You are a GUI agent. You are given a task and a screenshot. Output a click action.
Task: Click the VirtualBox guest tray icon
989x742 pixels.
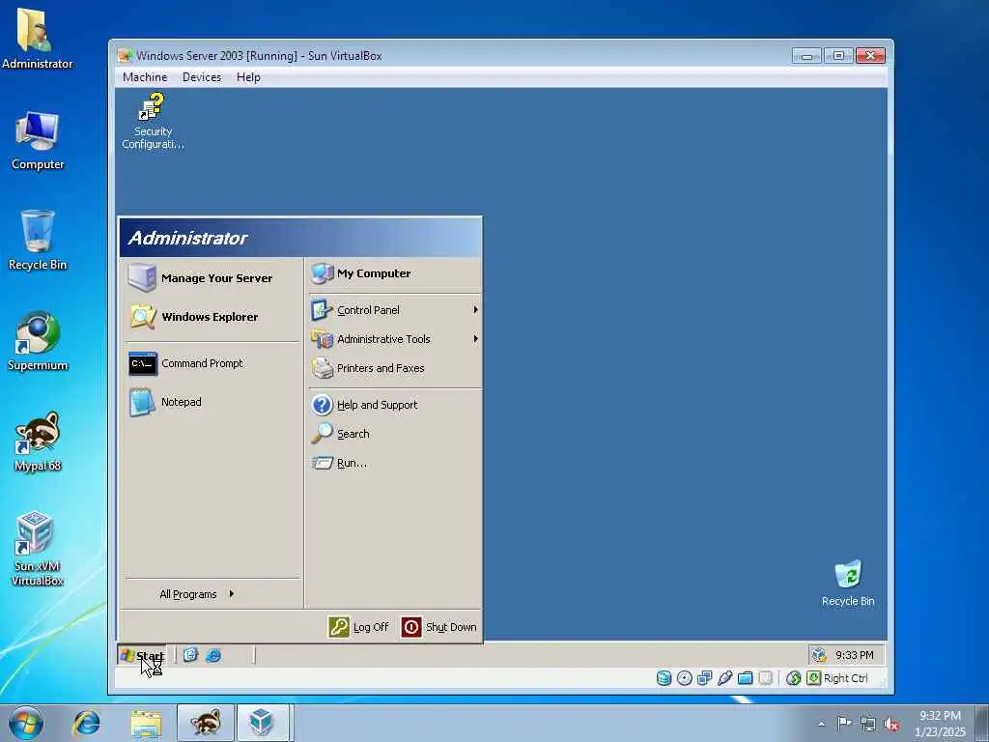pos(819,655)
